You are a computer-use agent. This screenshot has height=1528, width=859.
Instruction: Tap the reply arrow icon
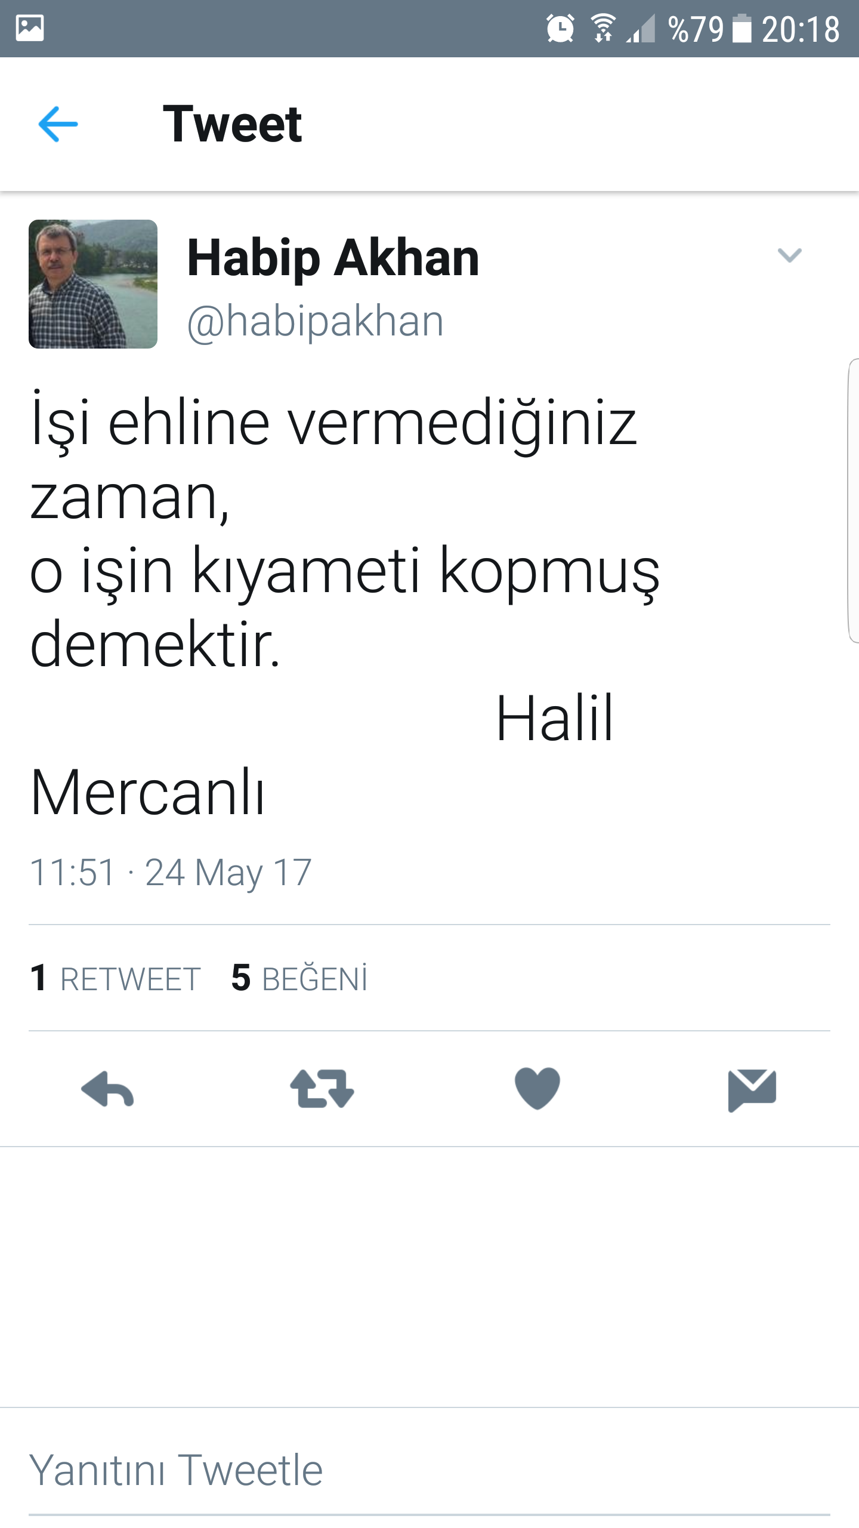(107, 1089)
